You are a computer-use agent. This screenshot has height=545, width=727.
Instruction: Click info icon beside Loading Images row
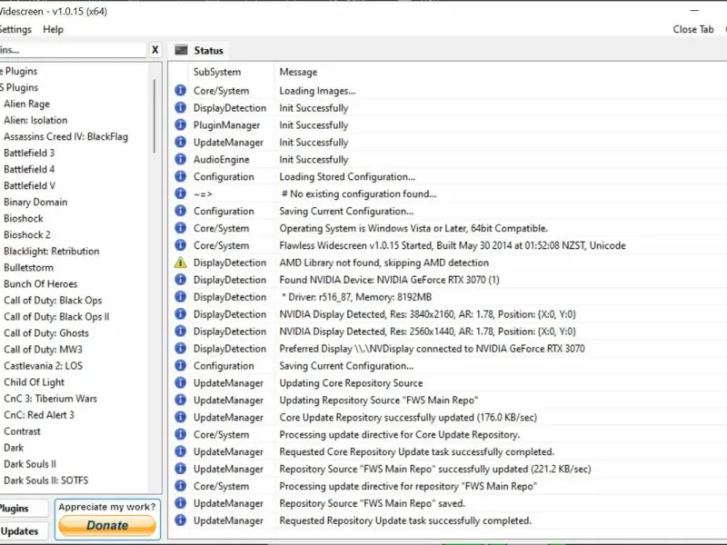(180, 90)
